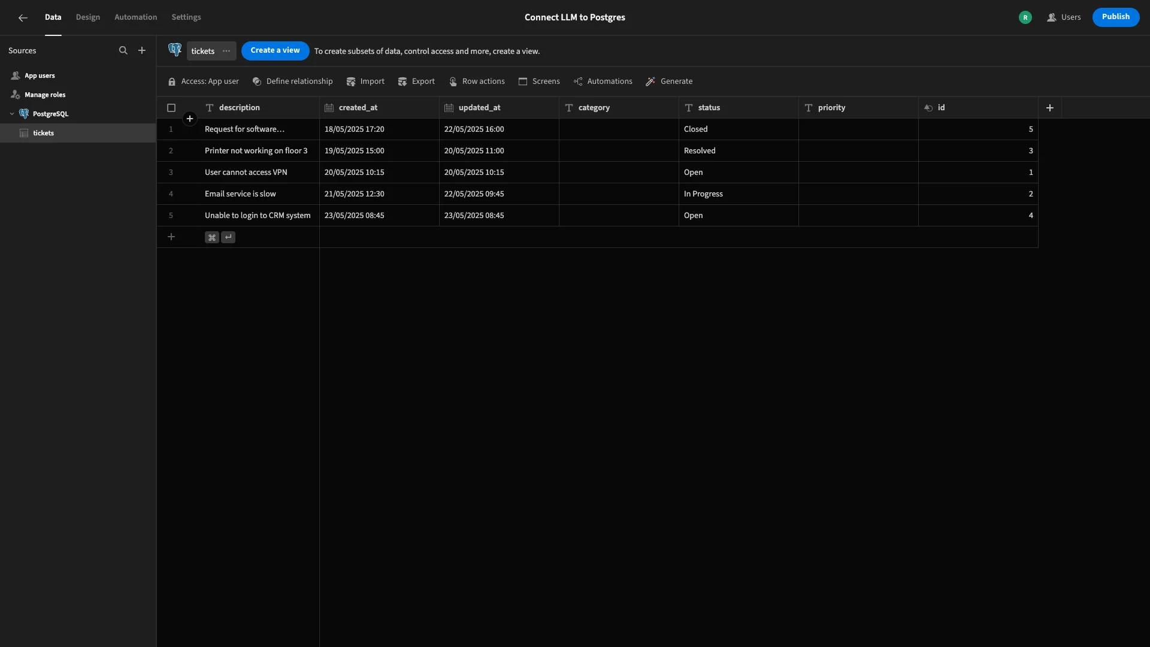Screen dimensions: 1150x647
Task: Click 'Unable to login to CRM system' cell
Action: click(x=259, y=216)
